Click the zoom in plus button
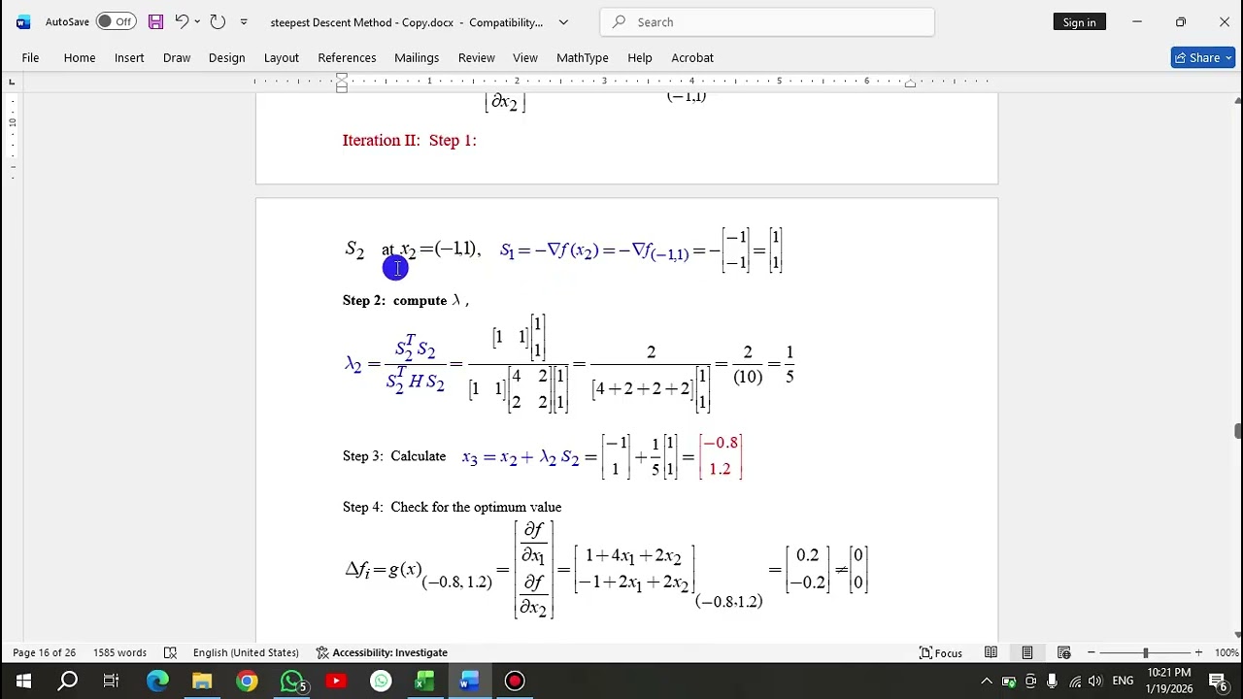1243x699 pixels. click(x=1198, y=652)
